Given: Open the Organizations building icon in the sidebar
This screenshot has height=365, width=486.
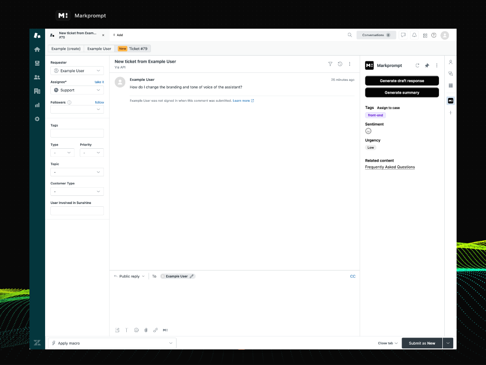Looking at the screenshot, I should click(37, 91).
